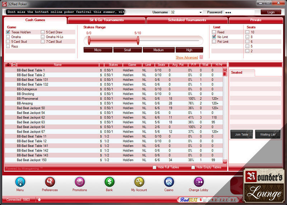Image resolution: width=287 pixels, height=205 pixels.
Task: Open Preferences wrench icon
Action: [x=50, y=182]
